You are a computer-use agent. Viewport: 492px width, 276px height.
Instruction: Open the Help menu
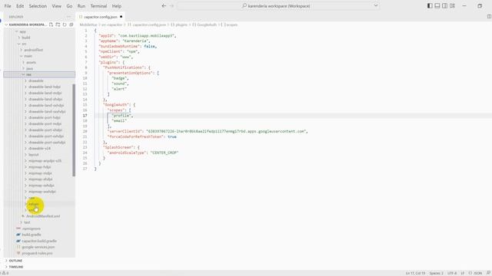(x=117, y=6)
